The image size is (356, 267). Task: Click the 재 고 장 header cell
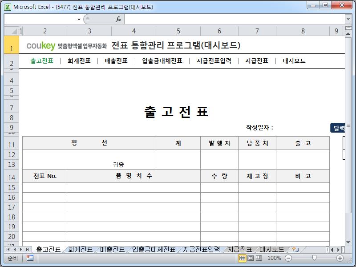(257, 176)
